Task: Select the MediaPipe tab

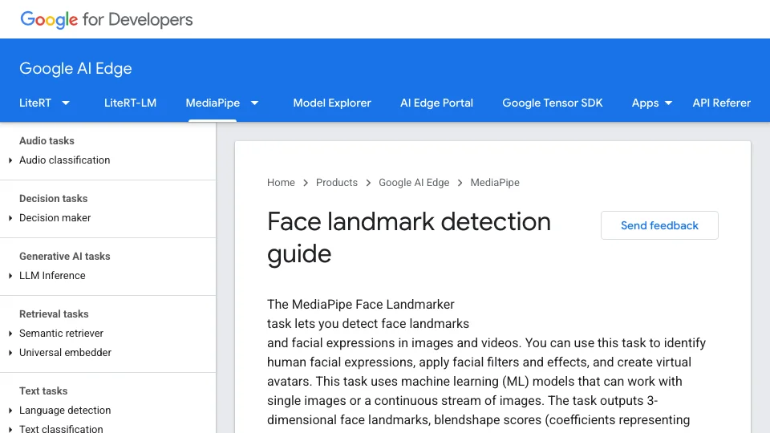Action: 213,103
